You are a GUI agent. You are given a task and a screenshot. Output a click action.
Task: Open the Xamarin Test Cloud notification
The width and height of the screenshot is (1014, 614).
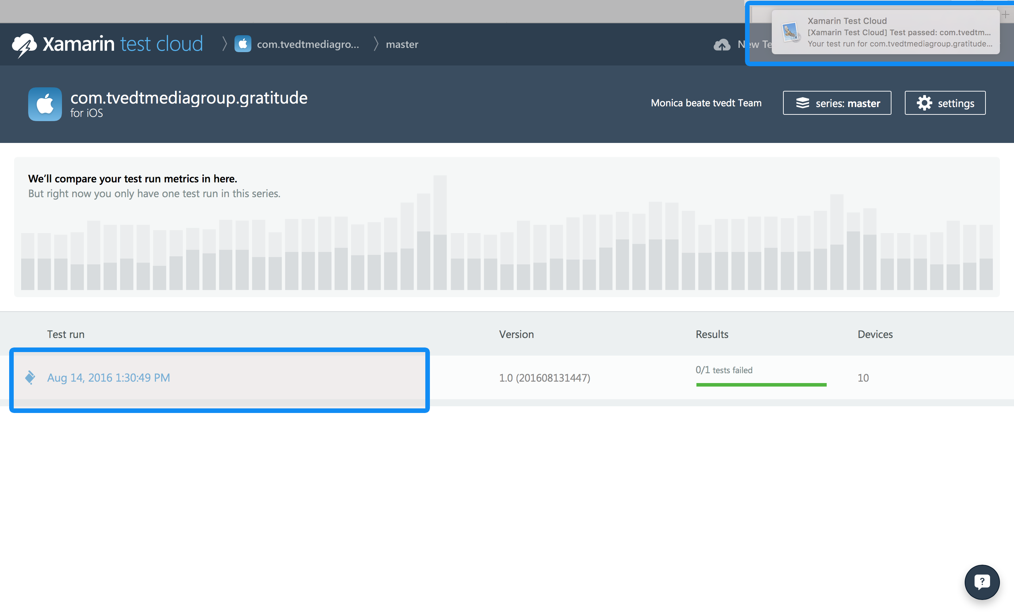(x=885, y=32)
